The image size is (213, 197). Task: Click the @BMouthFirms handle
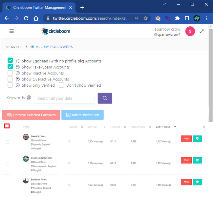[x=39, y=162]
